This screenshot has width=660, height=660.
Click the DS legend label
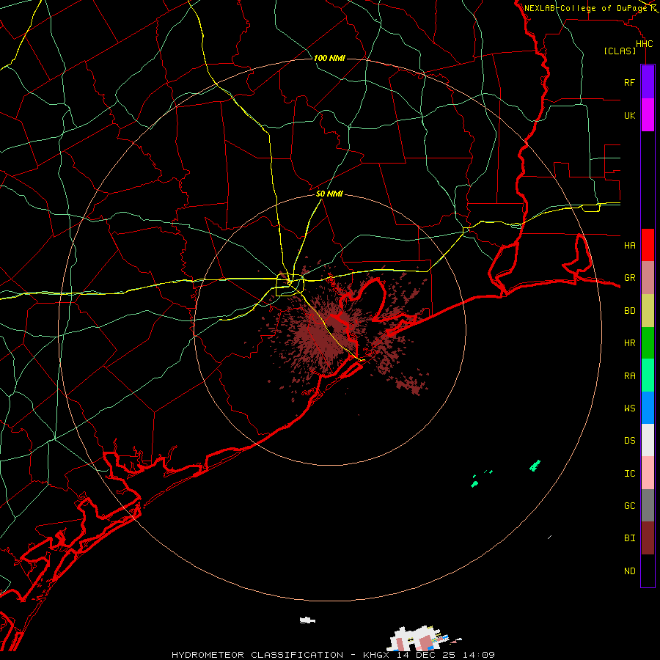629,441
